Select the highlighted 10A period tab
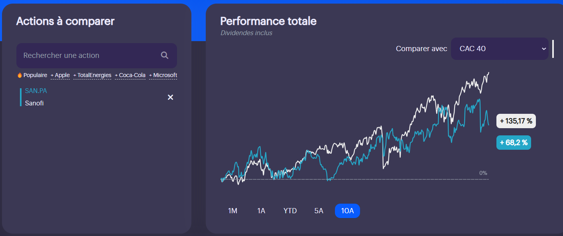The image size is (563, 236). [x=347, y=211]
